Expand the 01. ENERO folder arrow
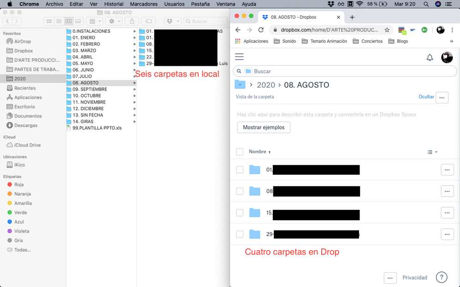Image resolution: width=460 pixels, height=287 pixels. [135, 38]
